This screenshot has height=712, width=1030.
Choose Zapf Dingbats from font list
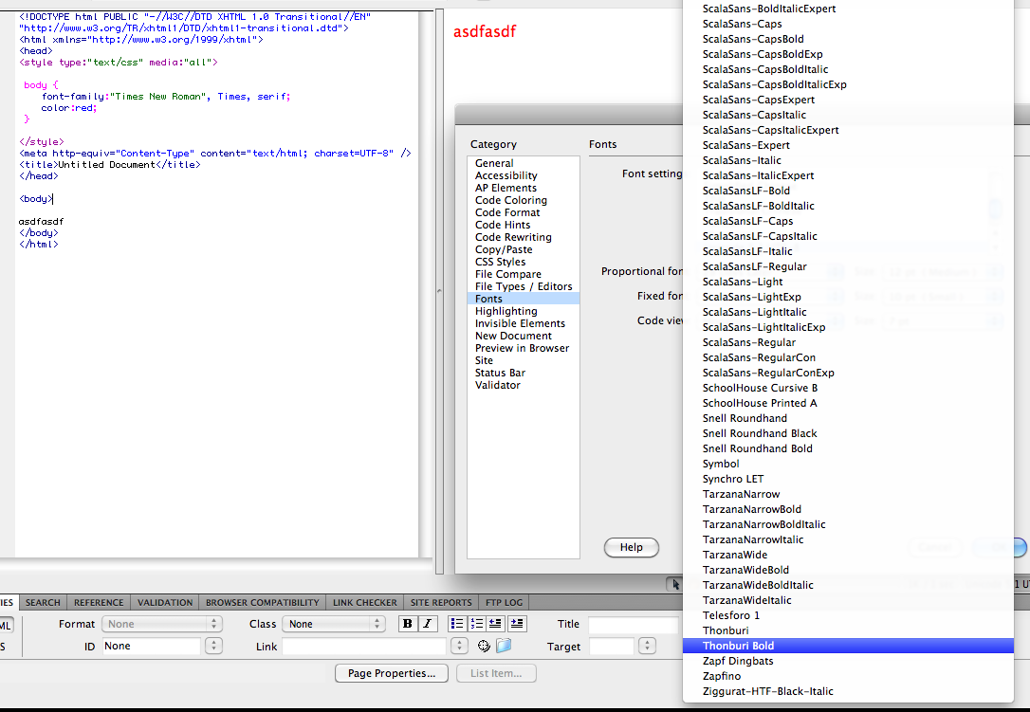[x=848, y=661]
